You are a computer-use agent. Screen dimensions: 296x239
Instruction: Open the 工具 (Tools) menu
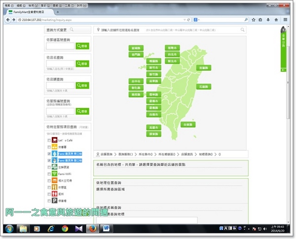point(69,5)
